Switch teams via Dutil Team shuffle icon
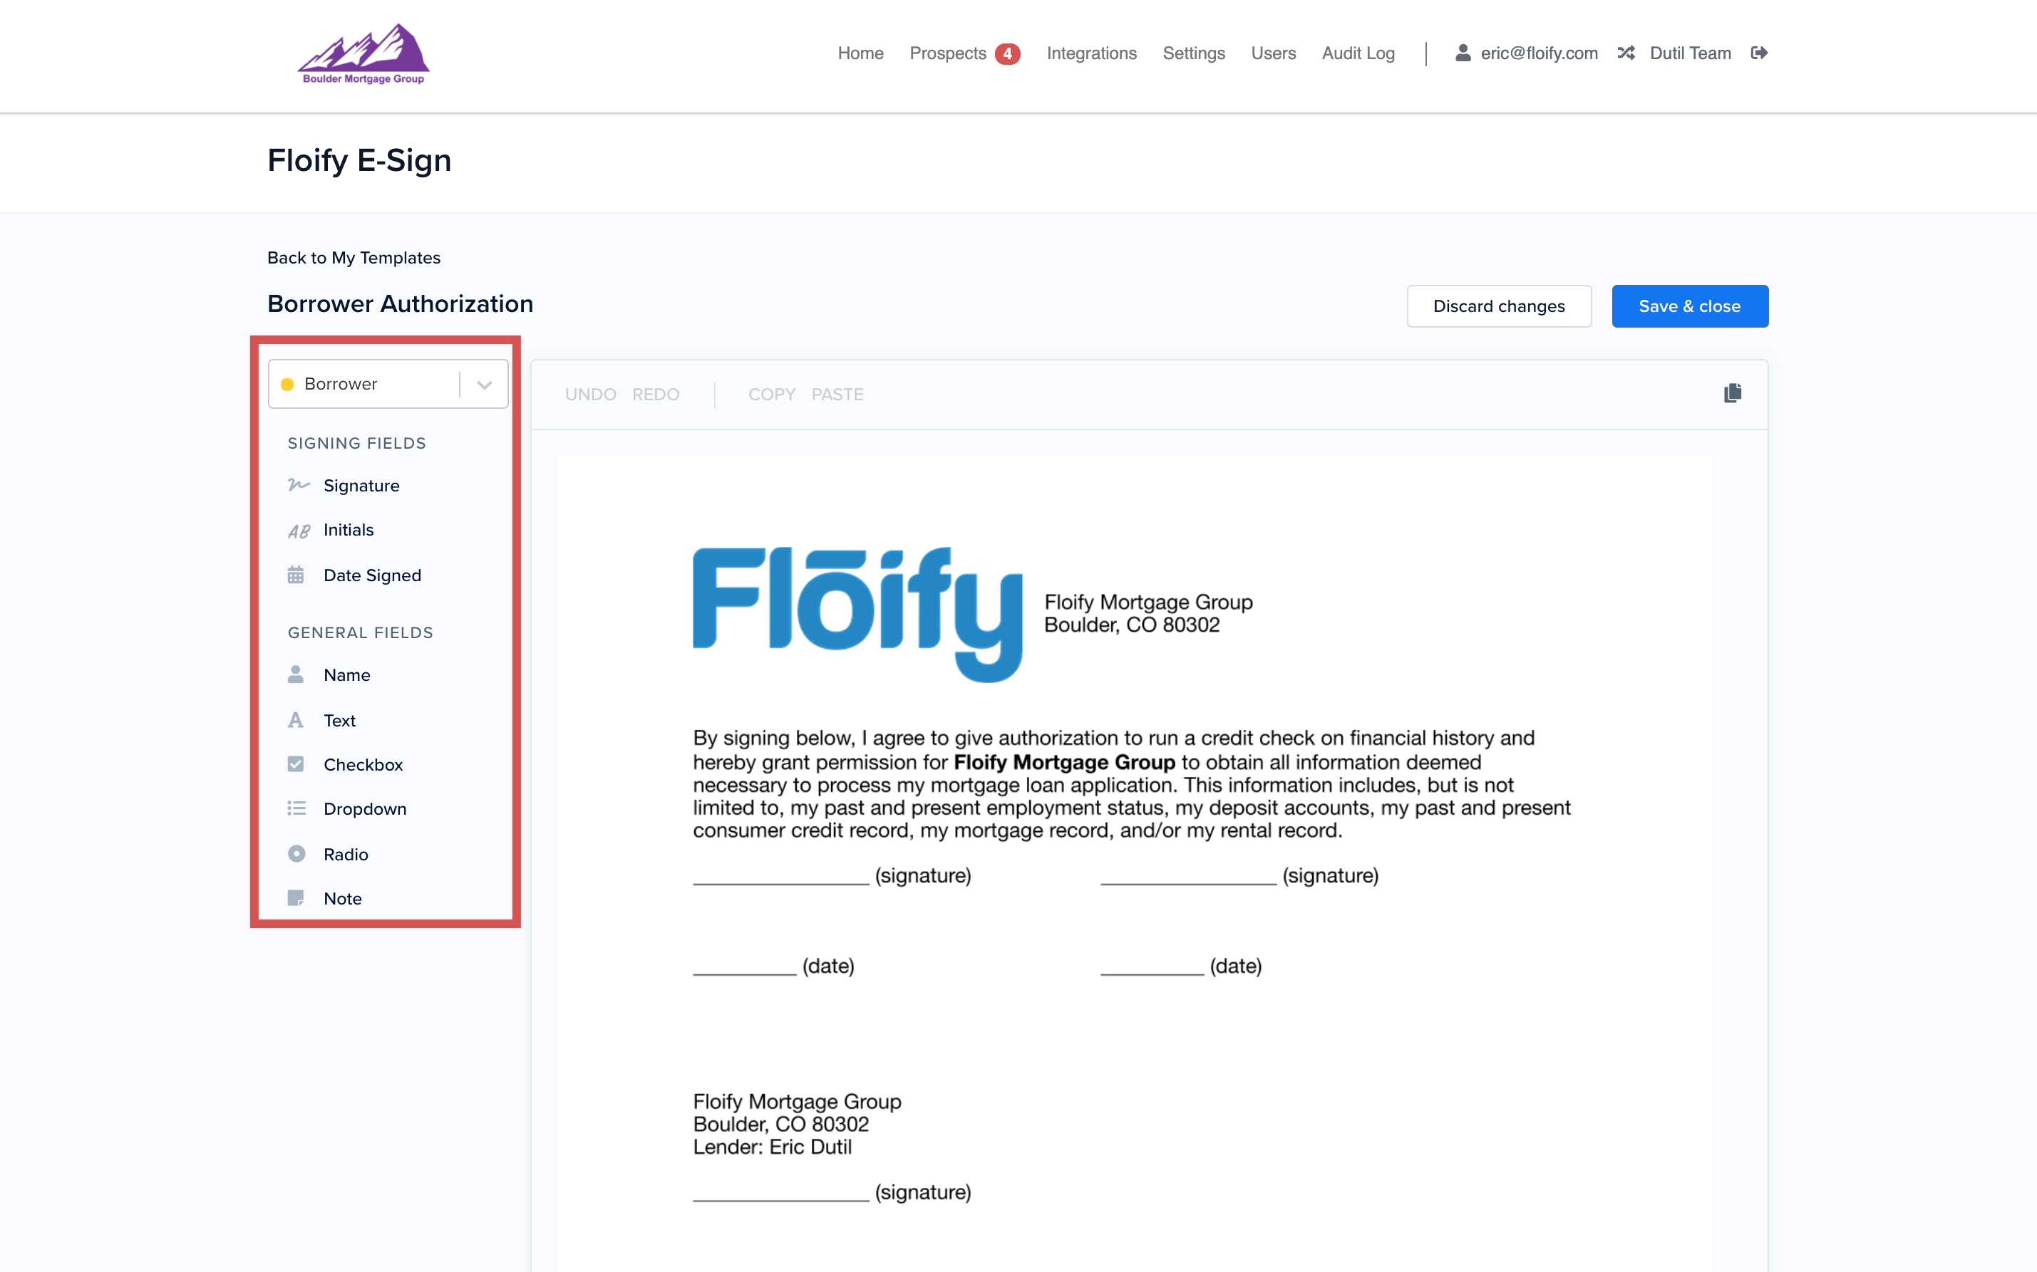This screenshot has height=1272, width=2037. click(x=1626, y=53)
